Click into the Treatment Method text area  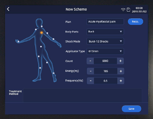tap(83, 95)
